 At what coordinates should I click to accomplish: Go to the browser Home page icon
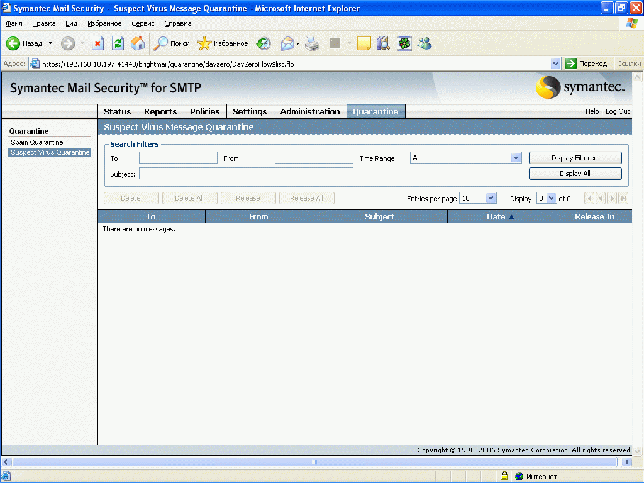138,43
